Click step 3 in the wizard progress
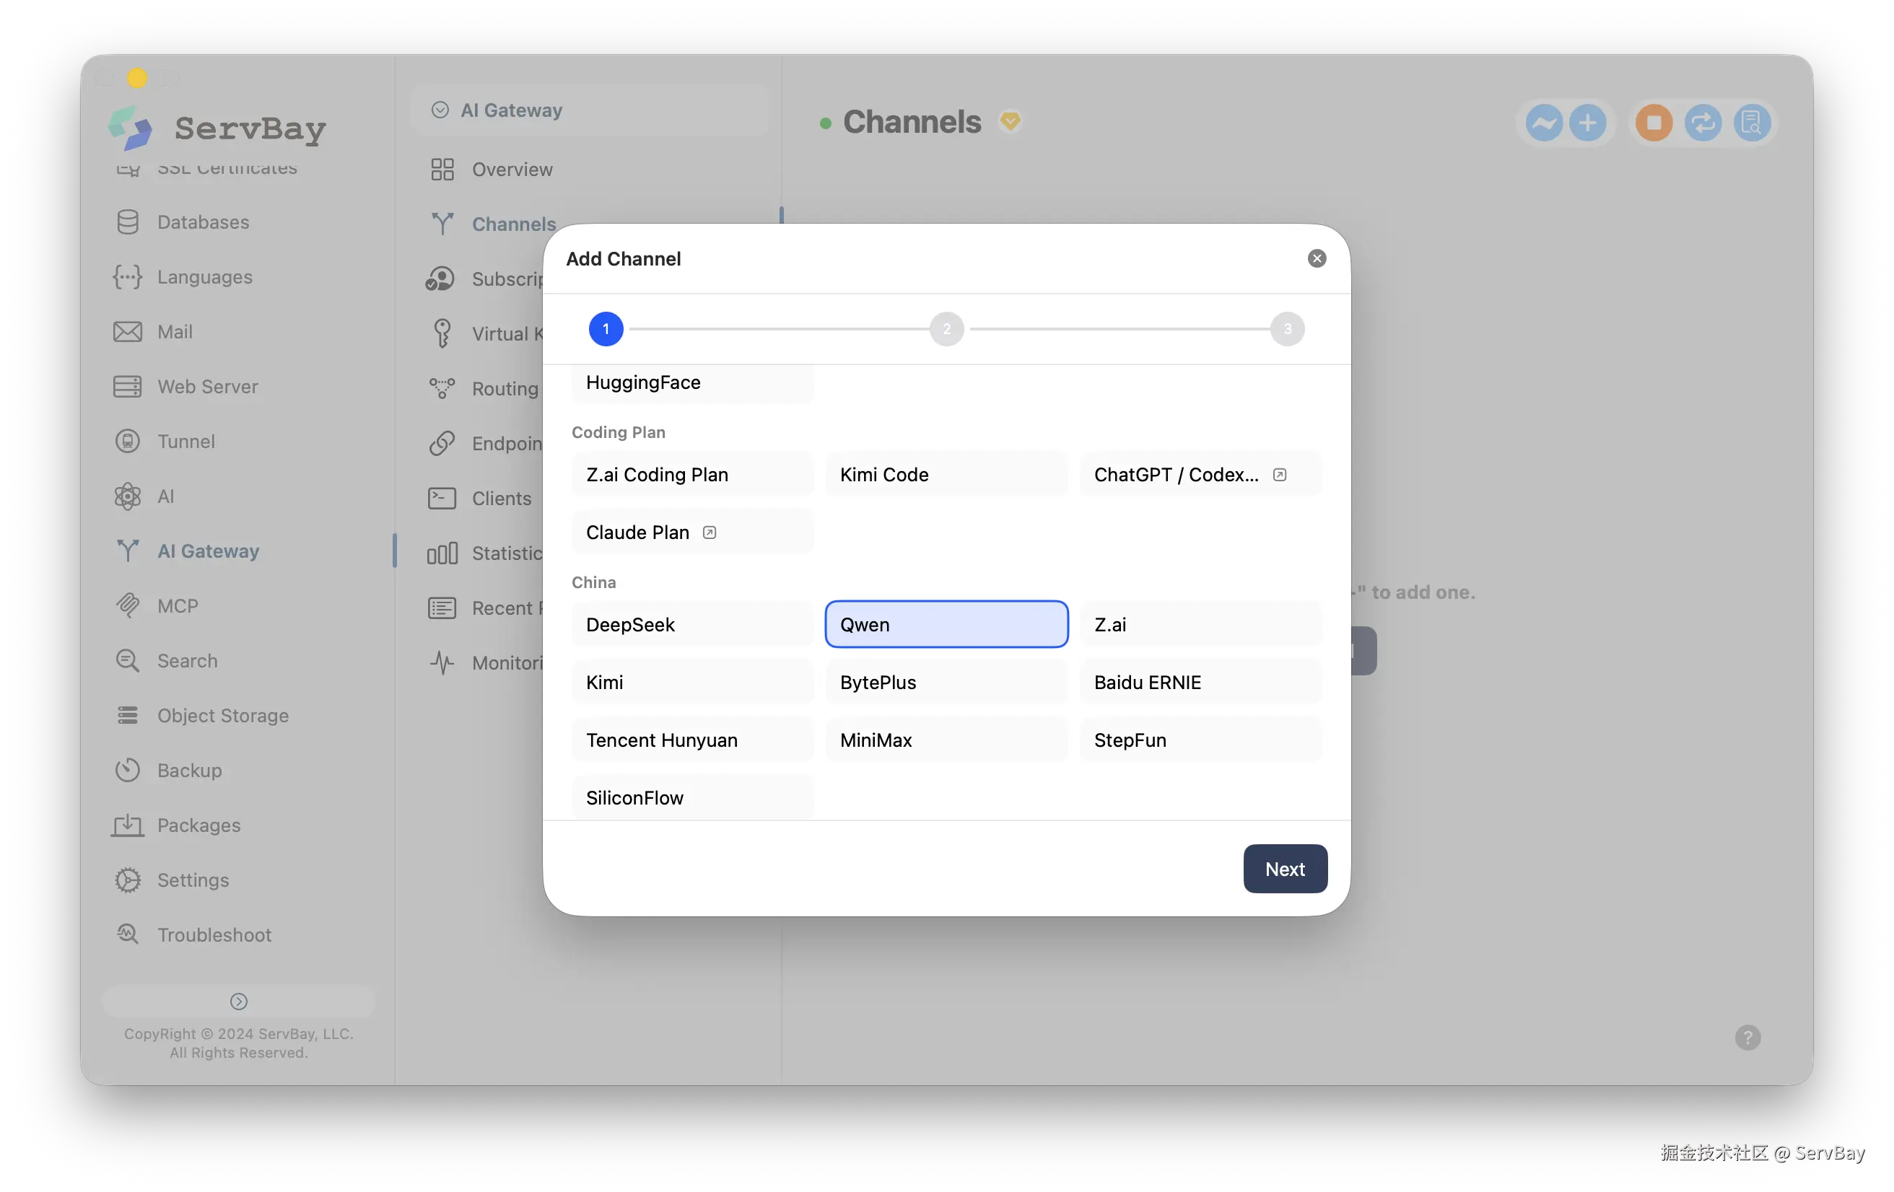The height and width of the screenshot is (1192, 1894). (x=1288, y=328)
